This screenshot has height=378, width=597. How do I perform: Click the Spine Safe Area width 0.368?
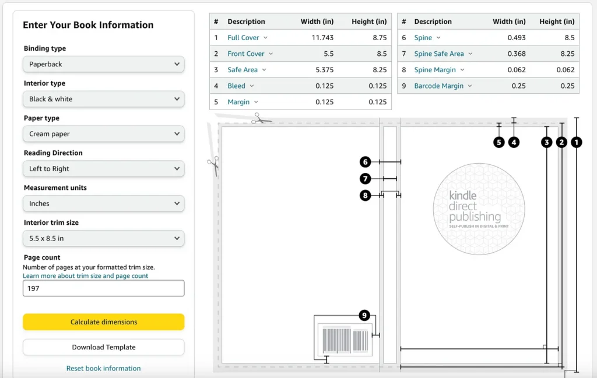tap(517, 54)
